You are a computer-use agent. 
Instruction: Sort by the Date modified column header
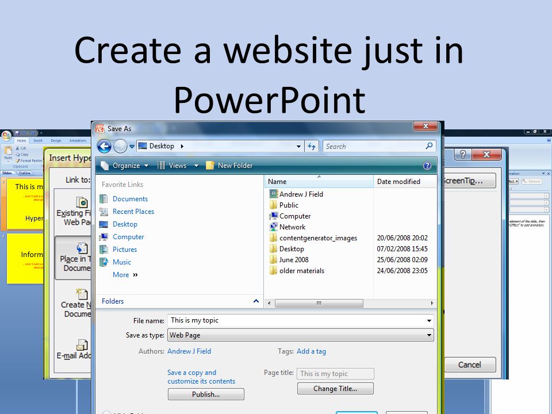pyautogui.click(x=405, y=182)
